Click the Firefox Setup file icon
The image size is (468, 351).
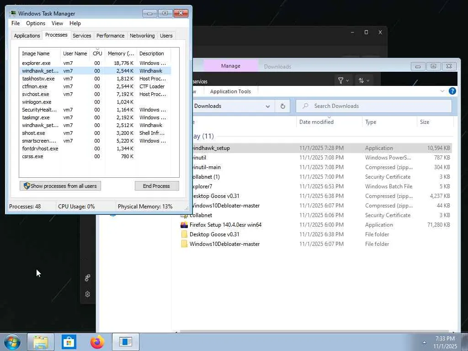click(x=184, y=225)
